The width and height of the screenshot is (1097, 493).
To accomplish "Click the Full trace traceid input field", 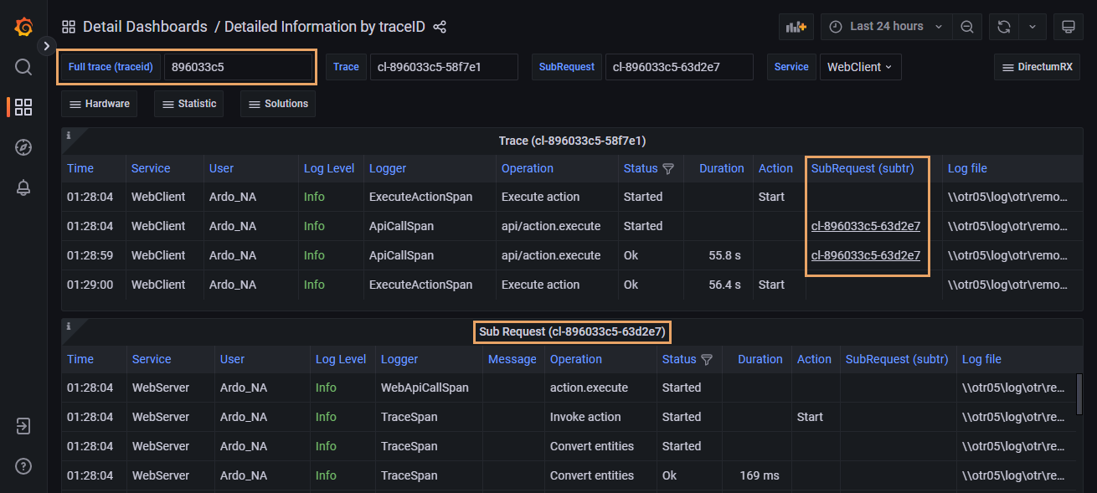I will tap(238, 67).
